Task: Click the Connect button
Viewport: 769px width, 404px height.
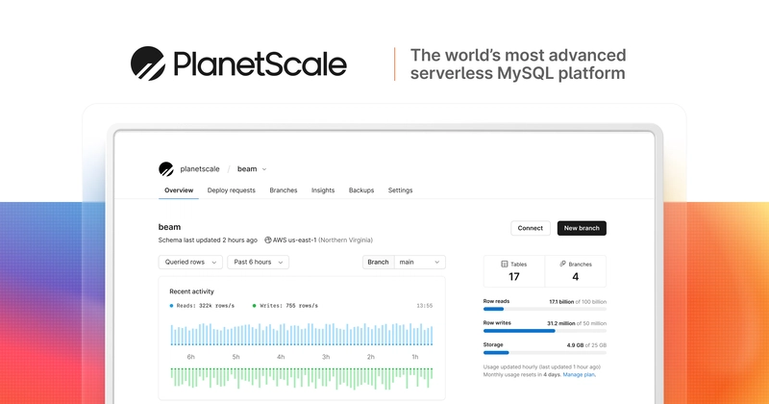Action: tap(531, 228)
